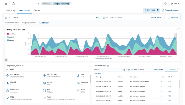185x105 pixels.
Task: Open Recent events in new window icon
Action: point(108,66)
